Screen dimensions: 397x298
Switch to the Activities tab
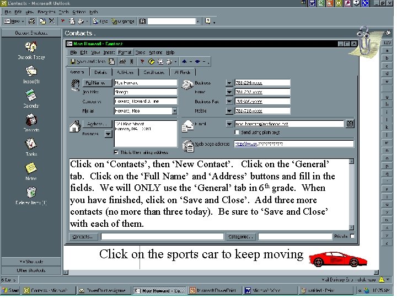click(x=125, y=72)
